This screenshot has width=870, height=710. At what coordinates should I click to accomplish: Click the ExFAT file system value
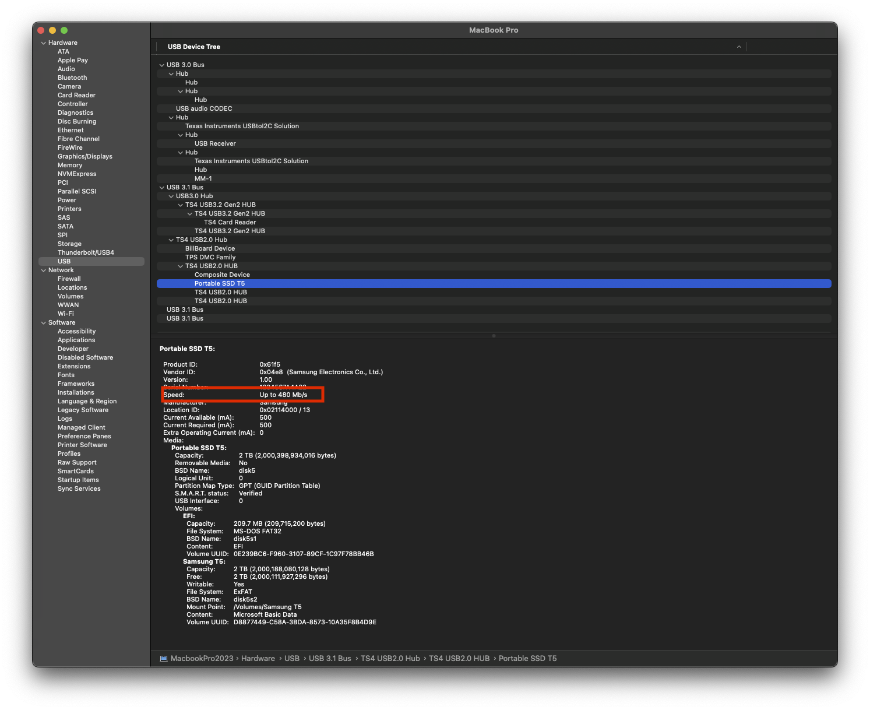(243, 592)
